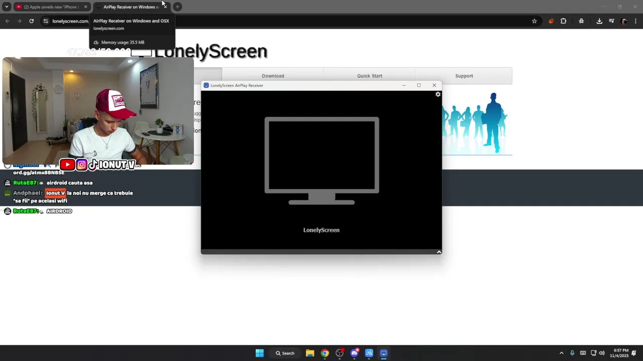This screenshot has height=361, width=643.
Task: Open Discord from the taskbar
Action: coord(354,353)
